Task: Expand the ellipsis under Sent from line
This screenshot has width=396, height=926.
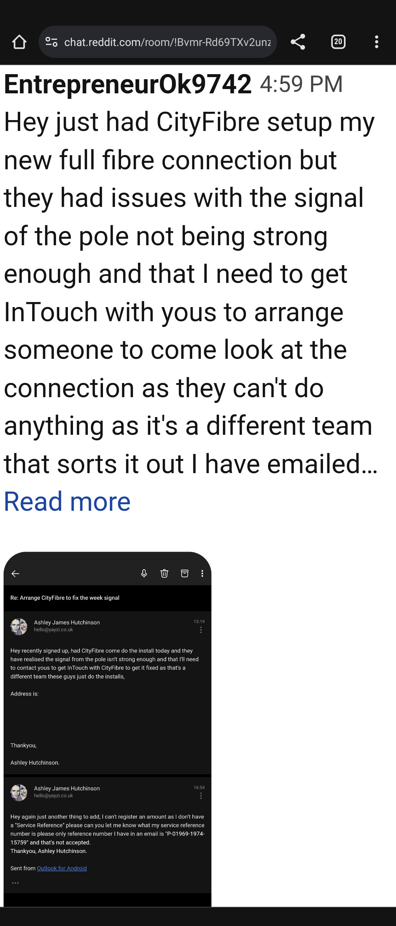Action: coord(15,883)
